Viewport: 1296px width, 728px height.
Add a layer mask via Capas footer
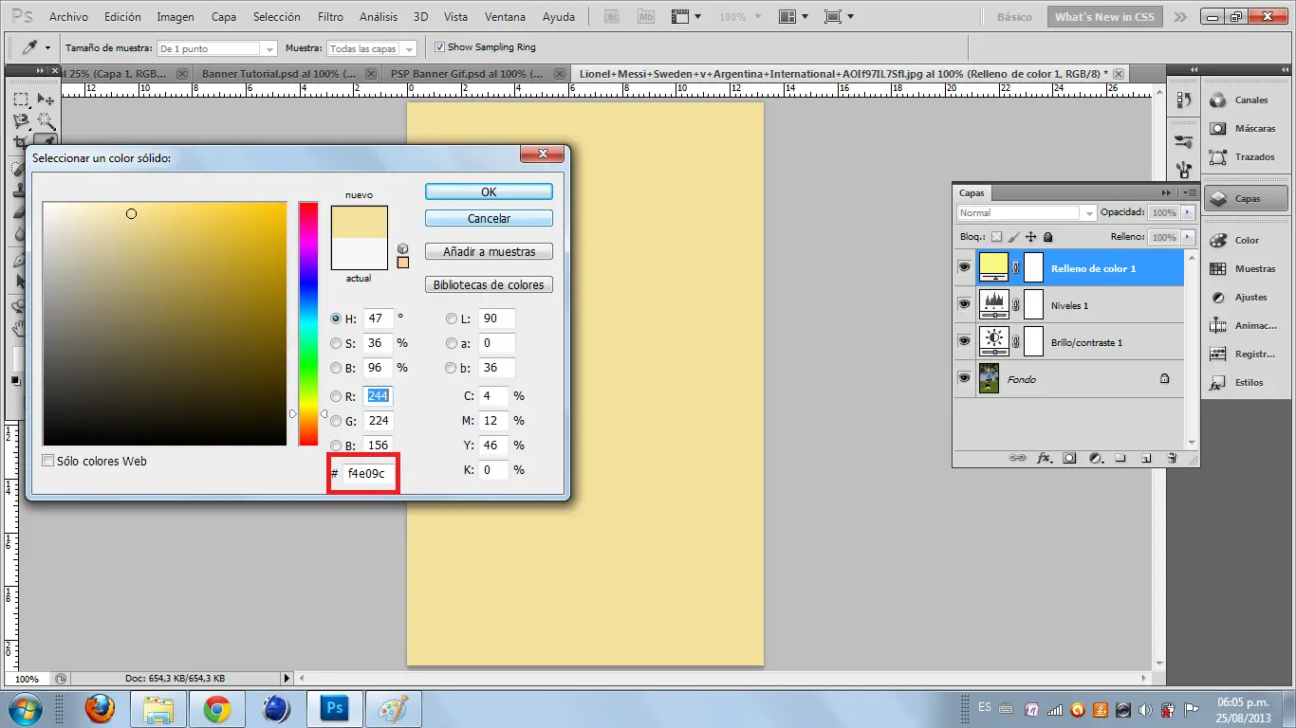click(x=1069, y=457)
